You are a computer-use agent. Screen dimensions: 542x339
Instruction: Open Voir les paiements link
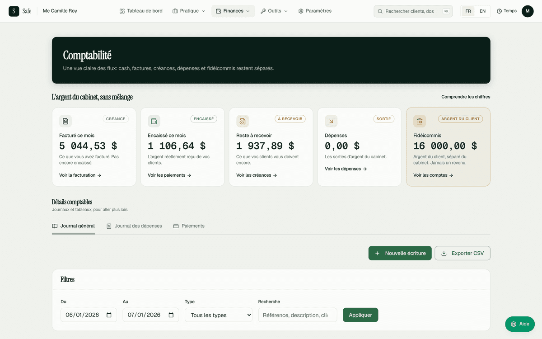coord(169,175)
